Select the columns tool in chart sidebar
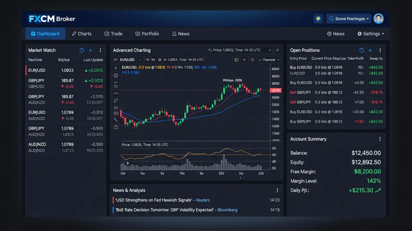This screenshot has height=231, width=412. (x=116, y=113)
